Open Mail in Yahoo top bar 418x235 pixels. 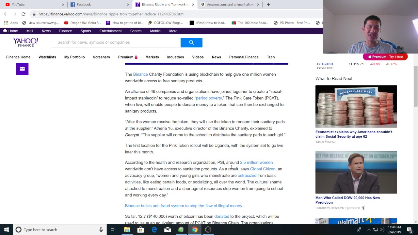tap(30, 31)
